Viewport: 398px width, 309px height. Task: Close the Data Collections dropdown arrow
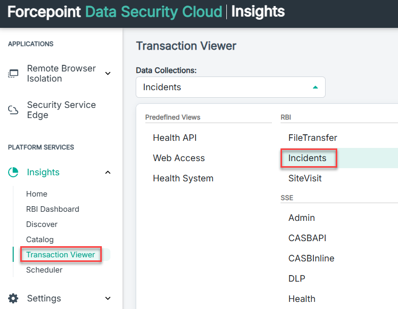pyautogui.click(x=315, y=87)
